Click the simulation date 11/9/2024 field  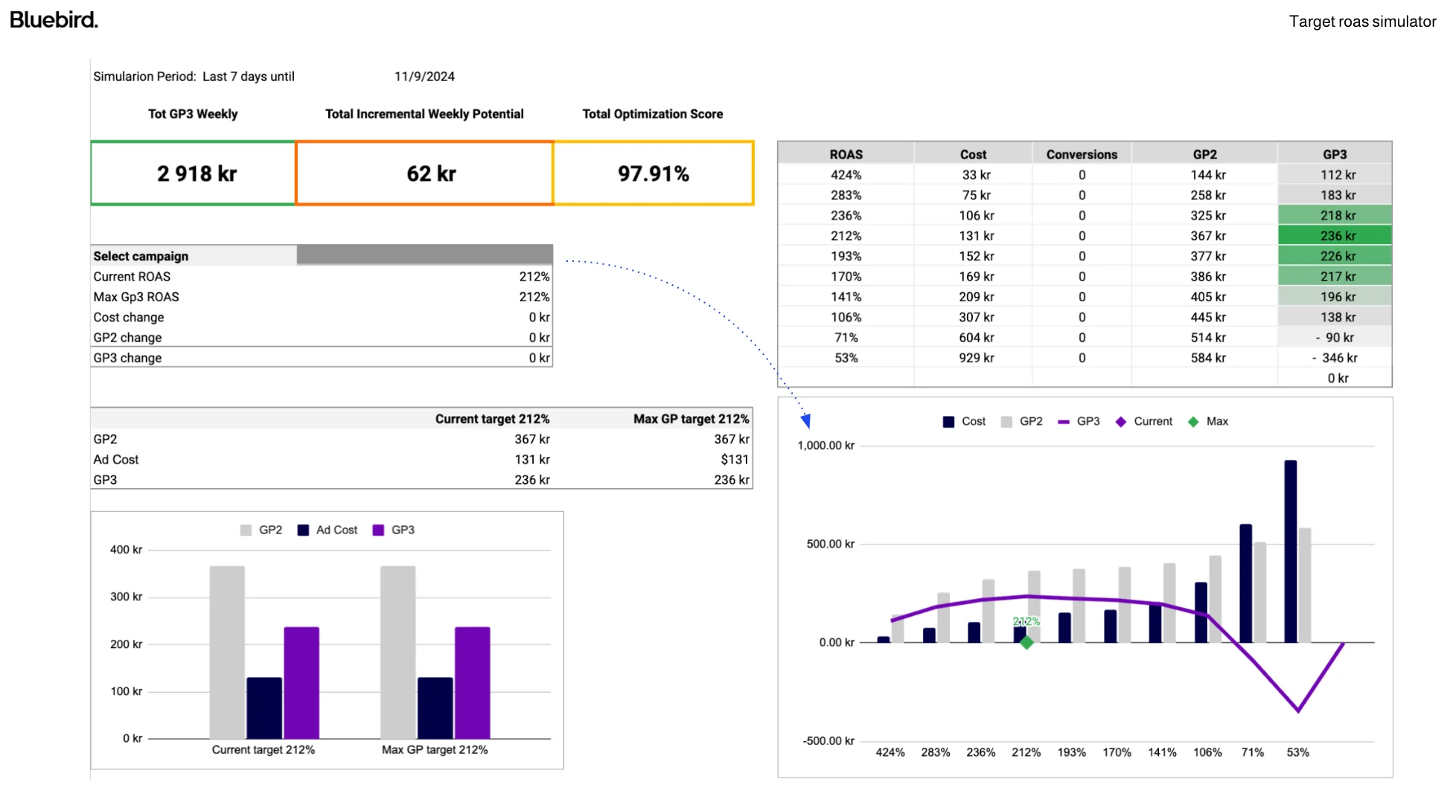pyautogui.click(x=424, y=77)
